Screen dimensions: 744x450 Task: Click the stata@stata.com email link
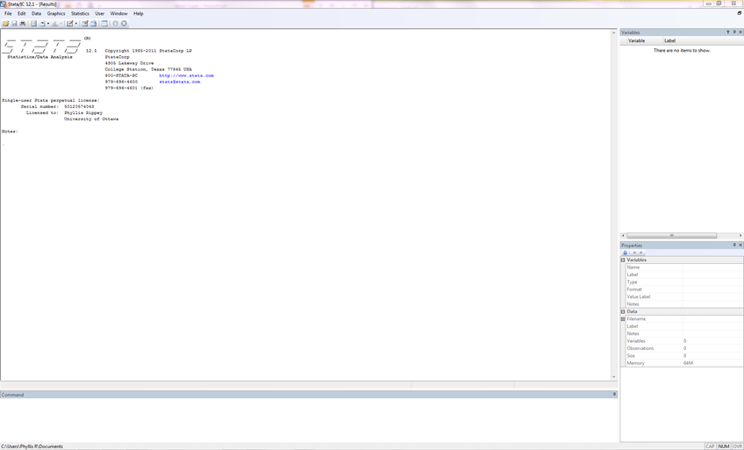pyautogui.click(x=179, y=82)
